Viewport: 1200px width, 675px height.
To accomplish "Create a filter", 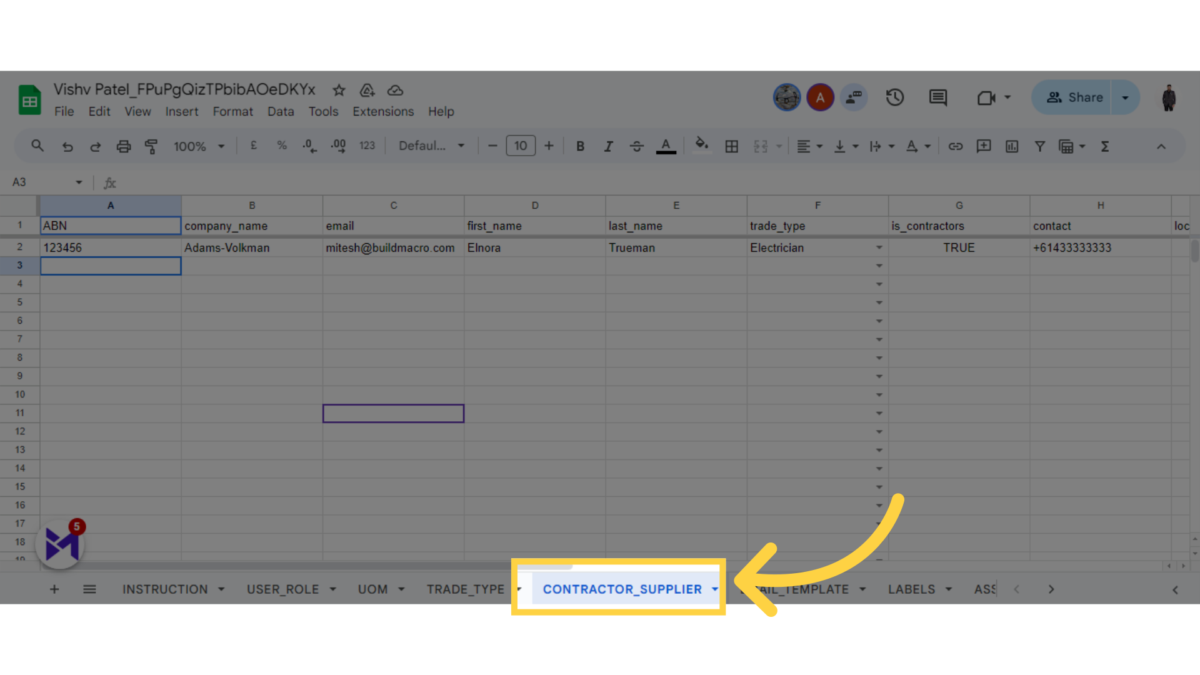I will point(1040,146).
